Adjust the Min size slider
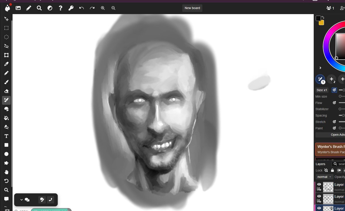The image size is (345, 211). click(342, 96)
